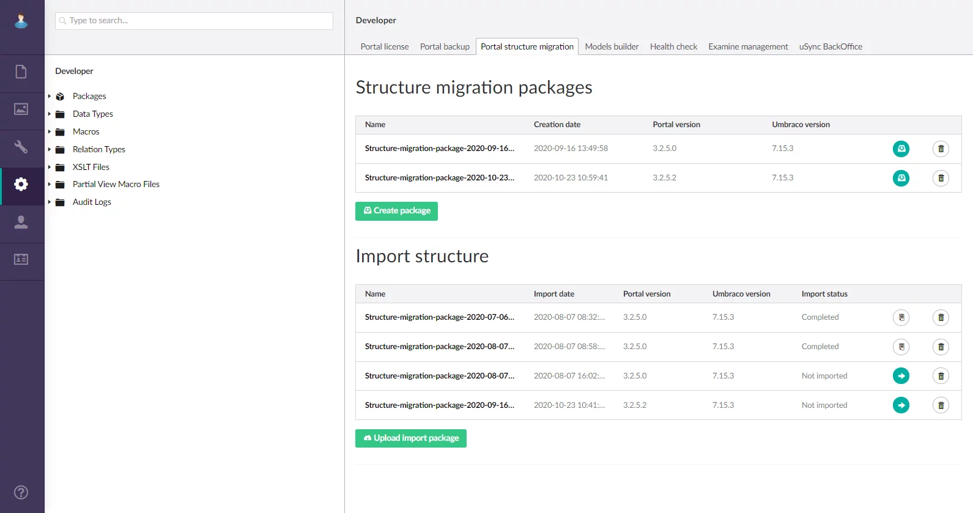Expand the Audit Logs folder arrow
The width and height of the screenshot is (973, 513).
50,202
